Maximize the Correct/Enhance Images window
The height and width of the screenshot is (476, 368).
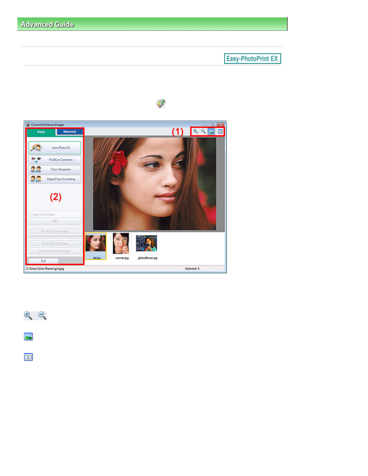(213, 124)
